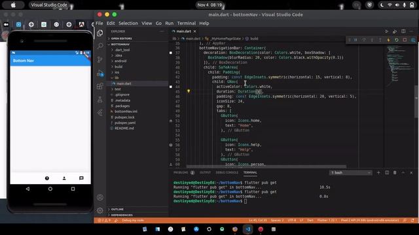Open the editor More Actions ellipsis
The height and width of the screenshot is (235, 419).
(412, 31)
